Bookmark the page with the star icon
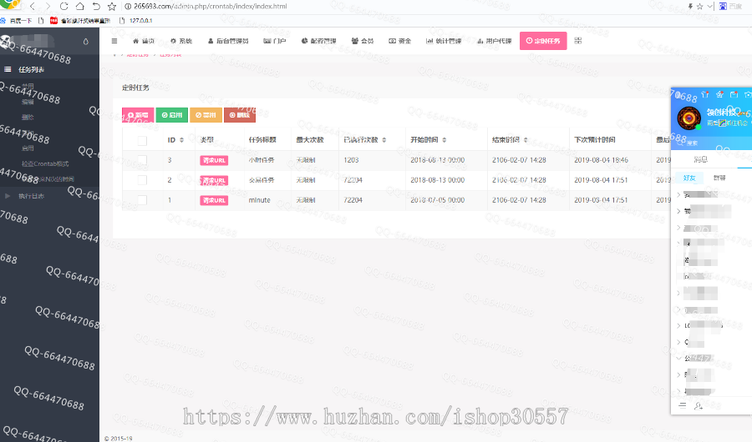752x442 pixels. 112,6
